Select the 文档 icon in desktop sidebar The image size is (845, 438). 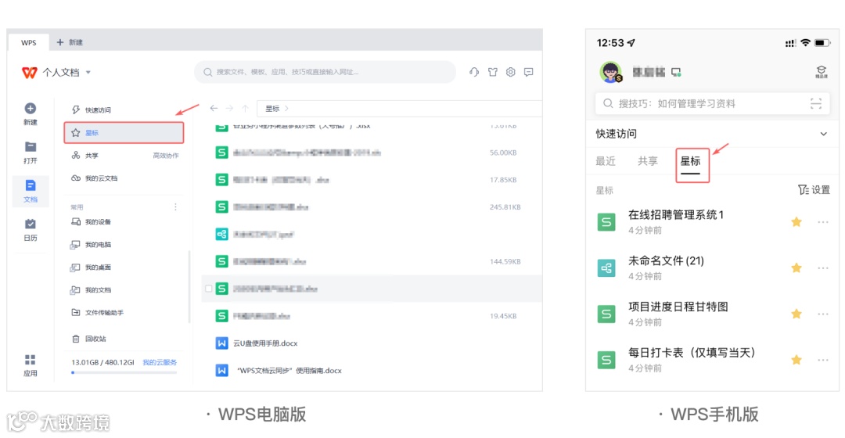[x=31, y=185]
